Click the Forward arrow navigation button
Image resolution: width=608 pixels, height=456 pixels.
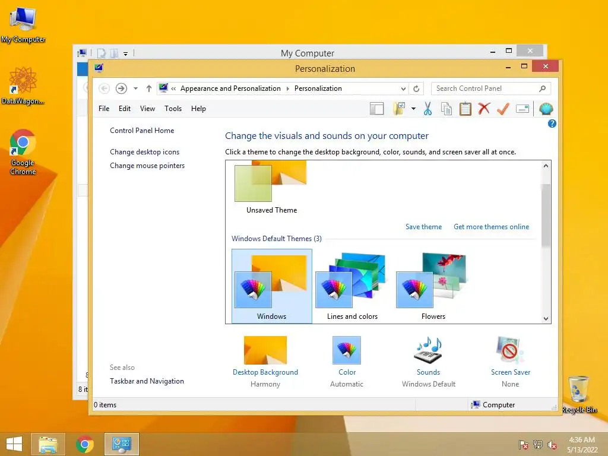click(121, 88)
